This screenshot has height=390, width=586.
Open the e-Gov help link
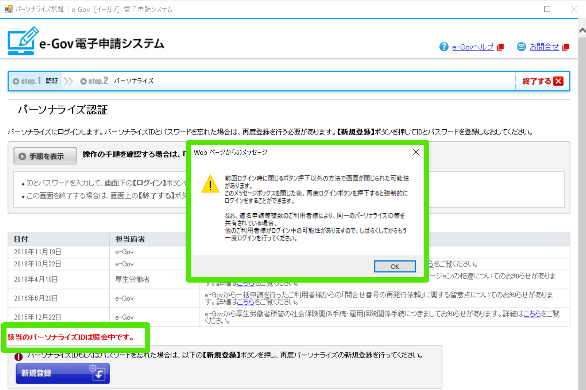(x=473, y=47)
